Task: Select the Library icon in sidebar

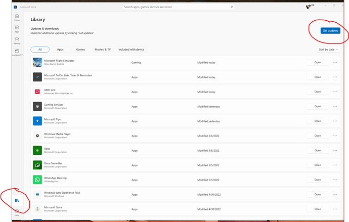Action: [17, 201]
